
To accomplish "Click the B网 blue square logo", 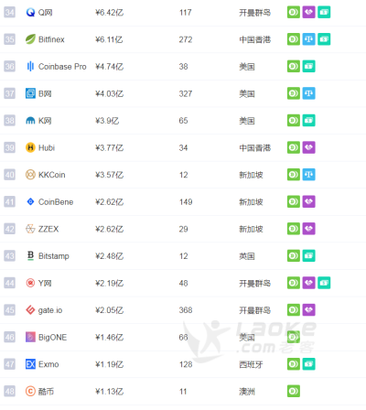I will pyautogui.click(x=30, y=93).
